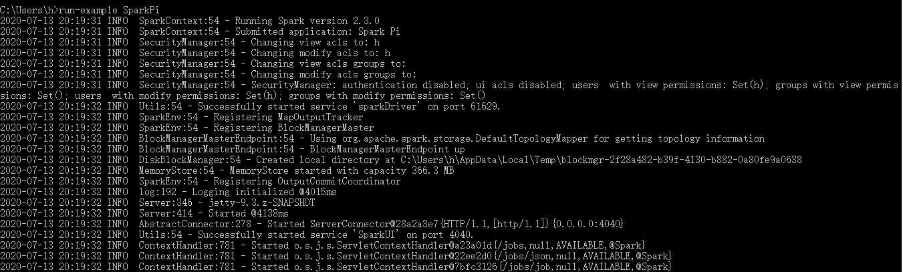Click the 'BlockManagerMasterEndpoint up' line
The height and width of the screenshot is (272, 903).
(233, 149)
